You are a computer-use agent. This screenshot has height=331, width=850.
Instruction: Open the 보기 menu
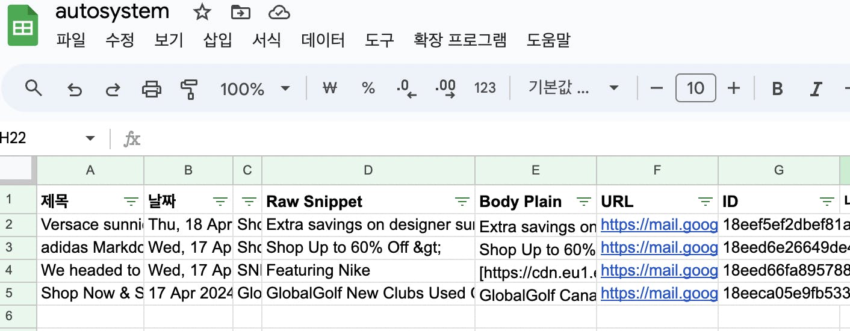(169, 40)
